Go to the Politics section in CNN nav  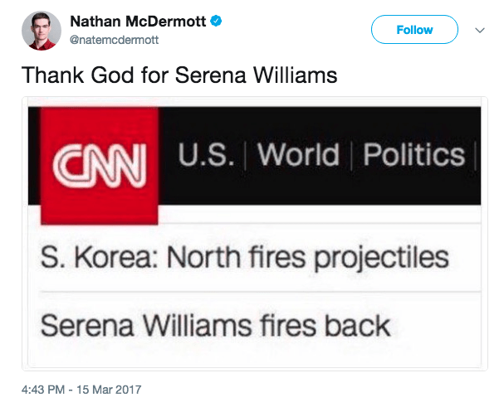point(413,155)
